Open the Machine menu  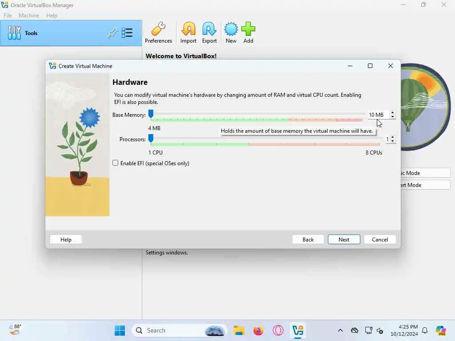click(29, 16)
